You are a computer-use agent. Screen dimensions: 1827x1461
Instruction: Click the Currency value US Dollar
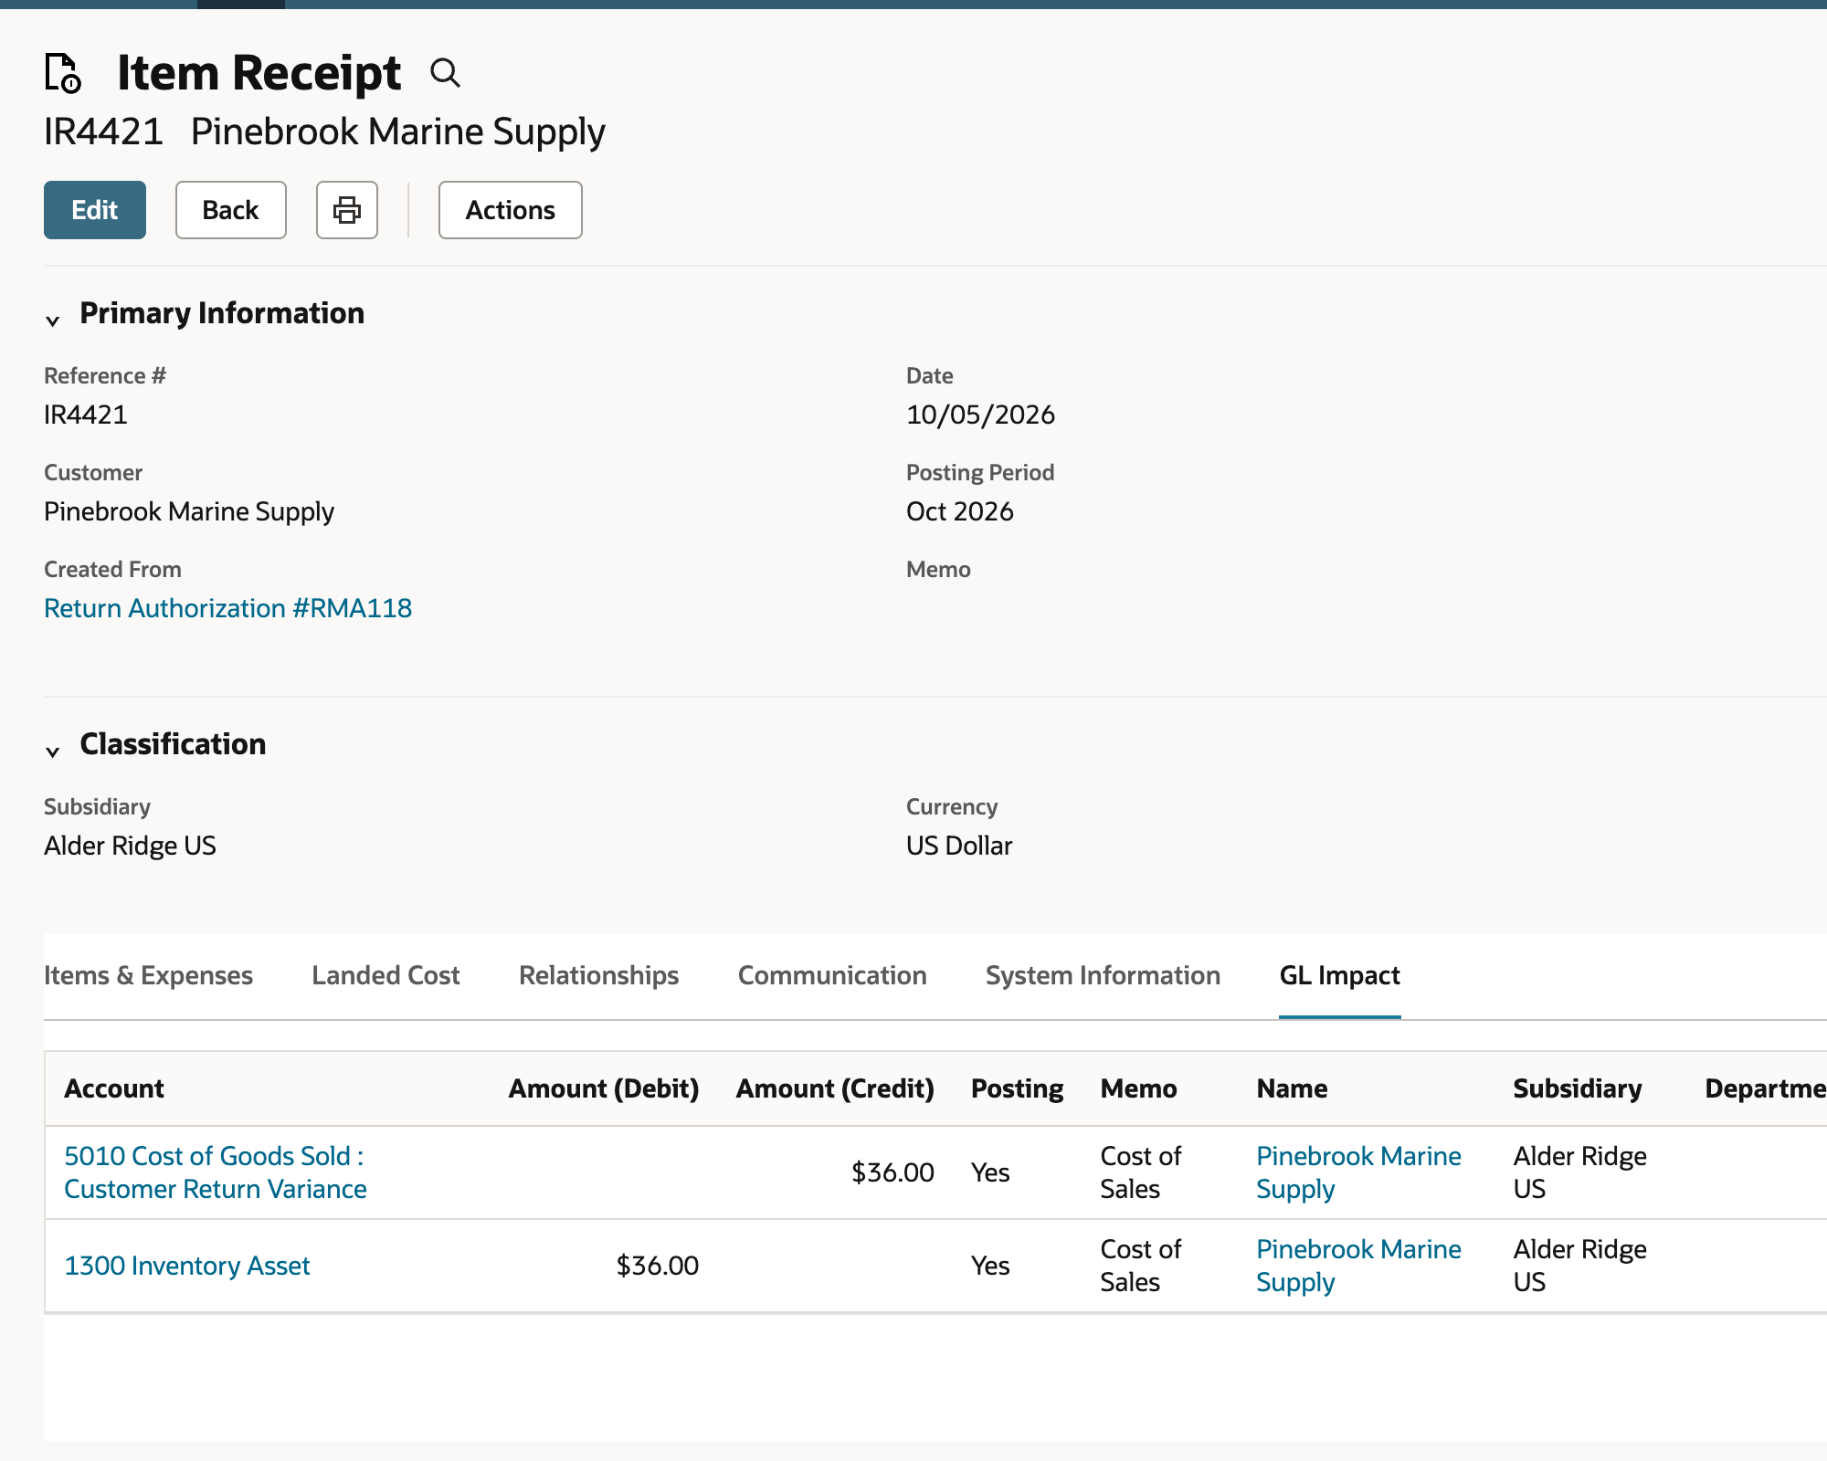959,846
